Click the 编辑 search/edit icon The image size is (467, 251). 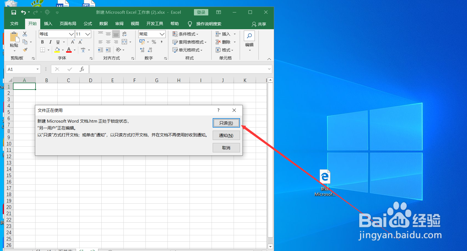point(249,36)
